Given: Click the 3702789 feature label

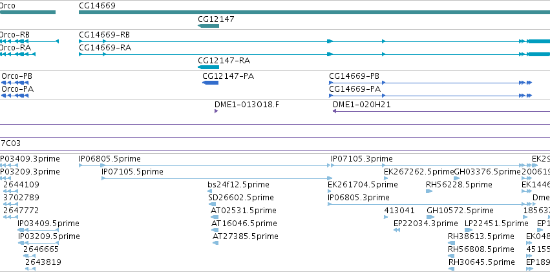Looking at the screenshot, I should (x=21, y=198).
